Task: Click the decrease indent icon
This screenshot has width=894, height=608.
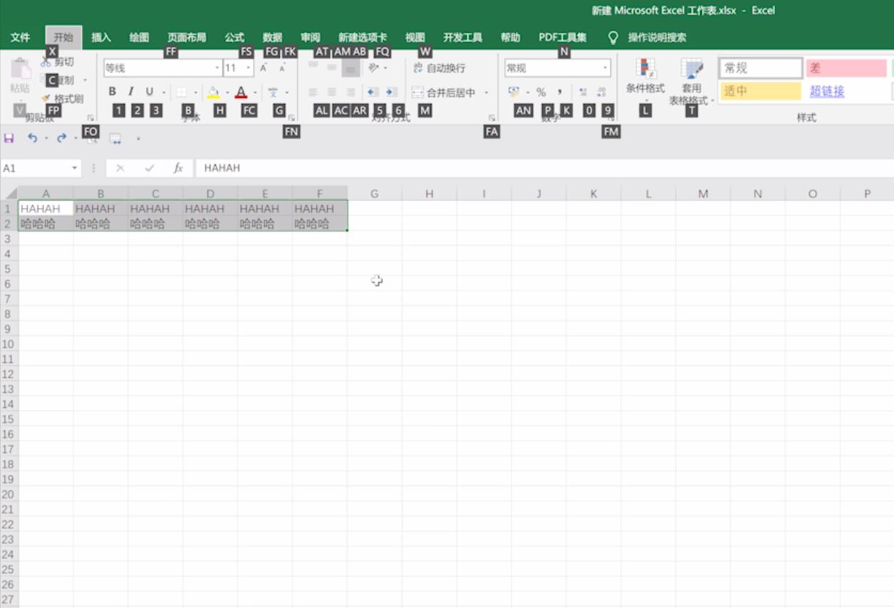Action: click(x=373, y=92)
